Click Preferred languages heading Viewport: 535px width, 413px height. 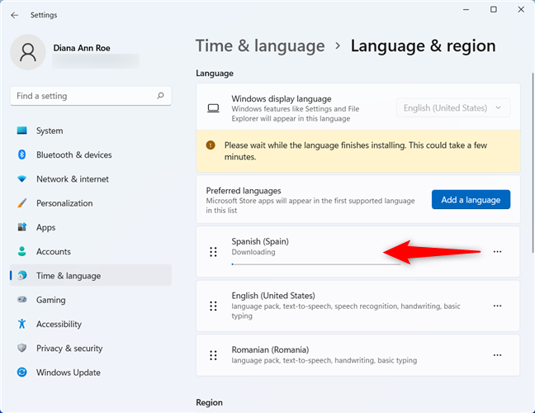click(244, 191)
